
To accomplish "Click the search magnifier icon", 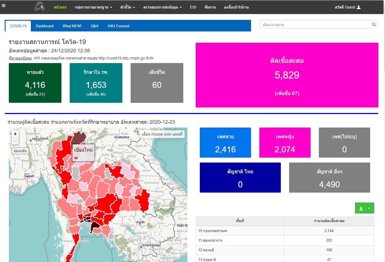I will pos(374,25).
